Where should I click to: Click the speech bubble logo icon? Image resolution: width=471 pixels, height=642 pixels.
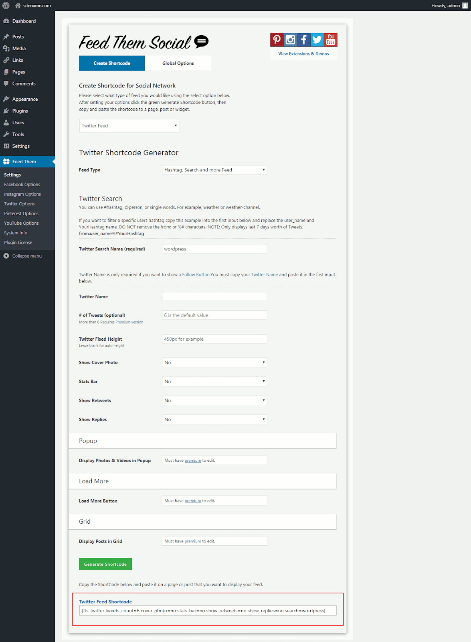[201, 41]
